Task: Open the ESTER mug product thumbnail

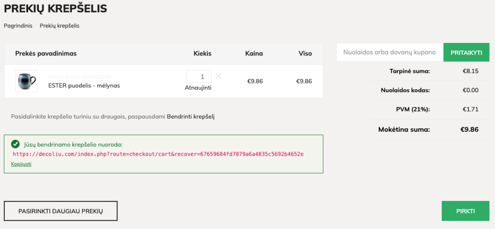Action: point(27,81)
